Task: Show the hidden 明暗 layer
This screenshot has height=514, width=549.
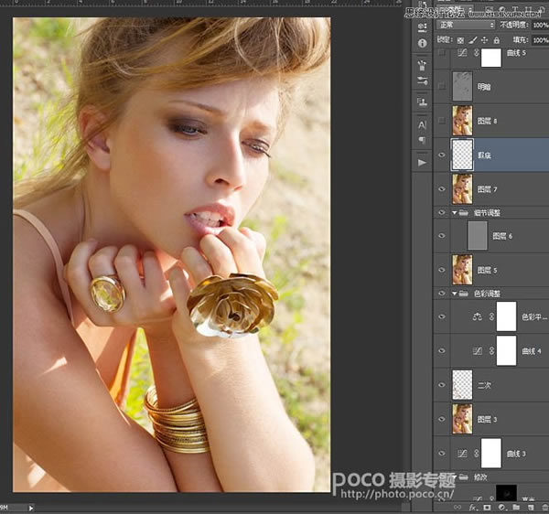Action: coord(442,86)
